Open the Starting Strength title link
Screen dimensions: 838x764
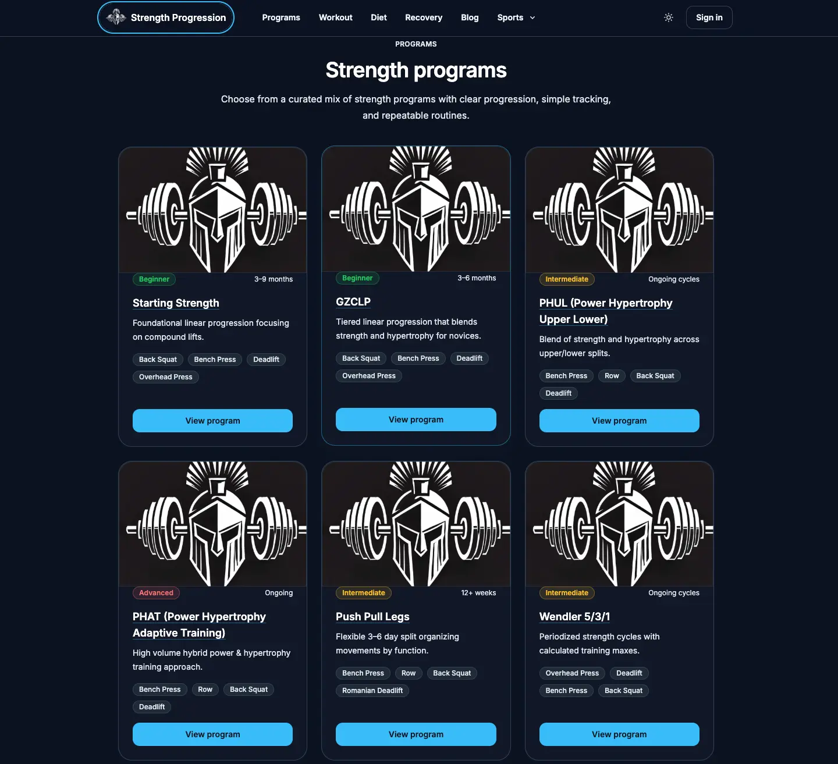176,303
